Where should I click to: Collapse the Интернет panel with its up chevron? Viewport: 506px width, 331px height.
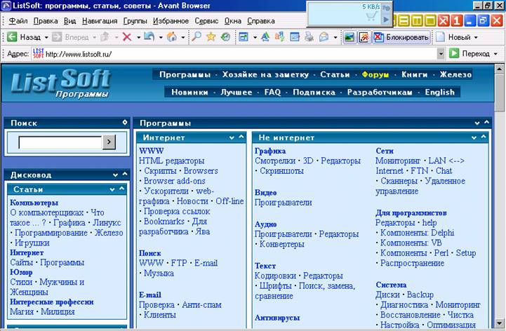click(241, 137)
